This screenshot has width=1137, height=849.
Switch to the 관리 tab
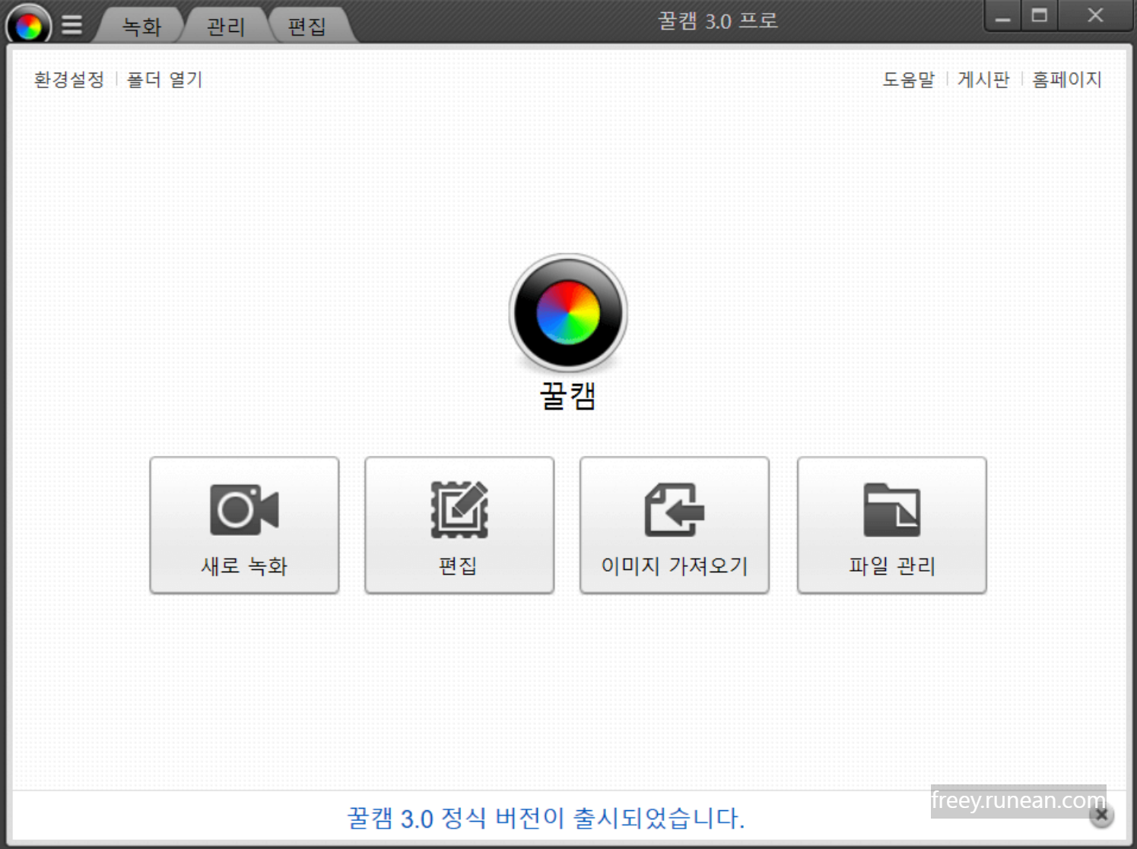point(224,25)
